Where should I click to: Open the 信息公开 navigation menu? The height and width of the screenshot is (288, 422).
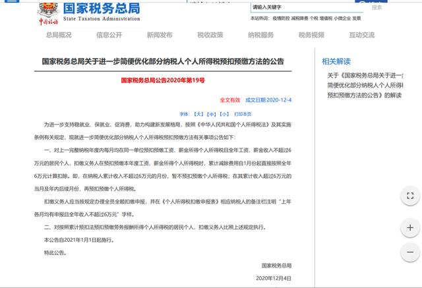point(109,35)
